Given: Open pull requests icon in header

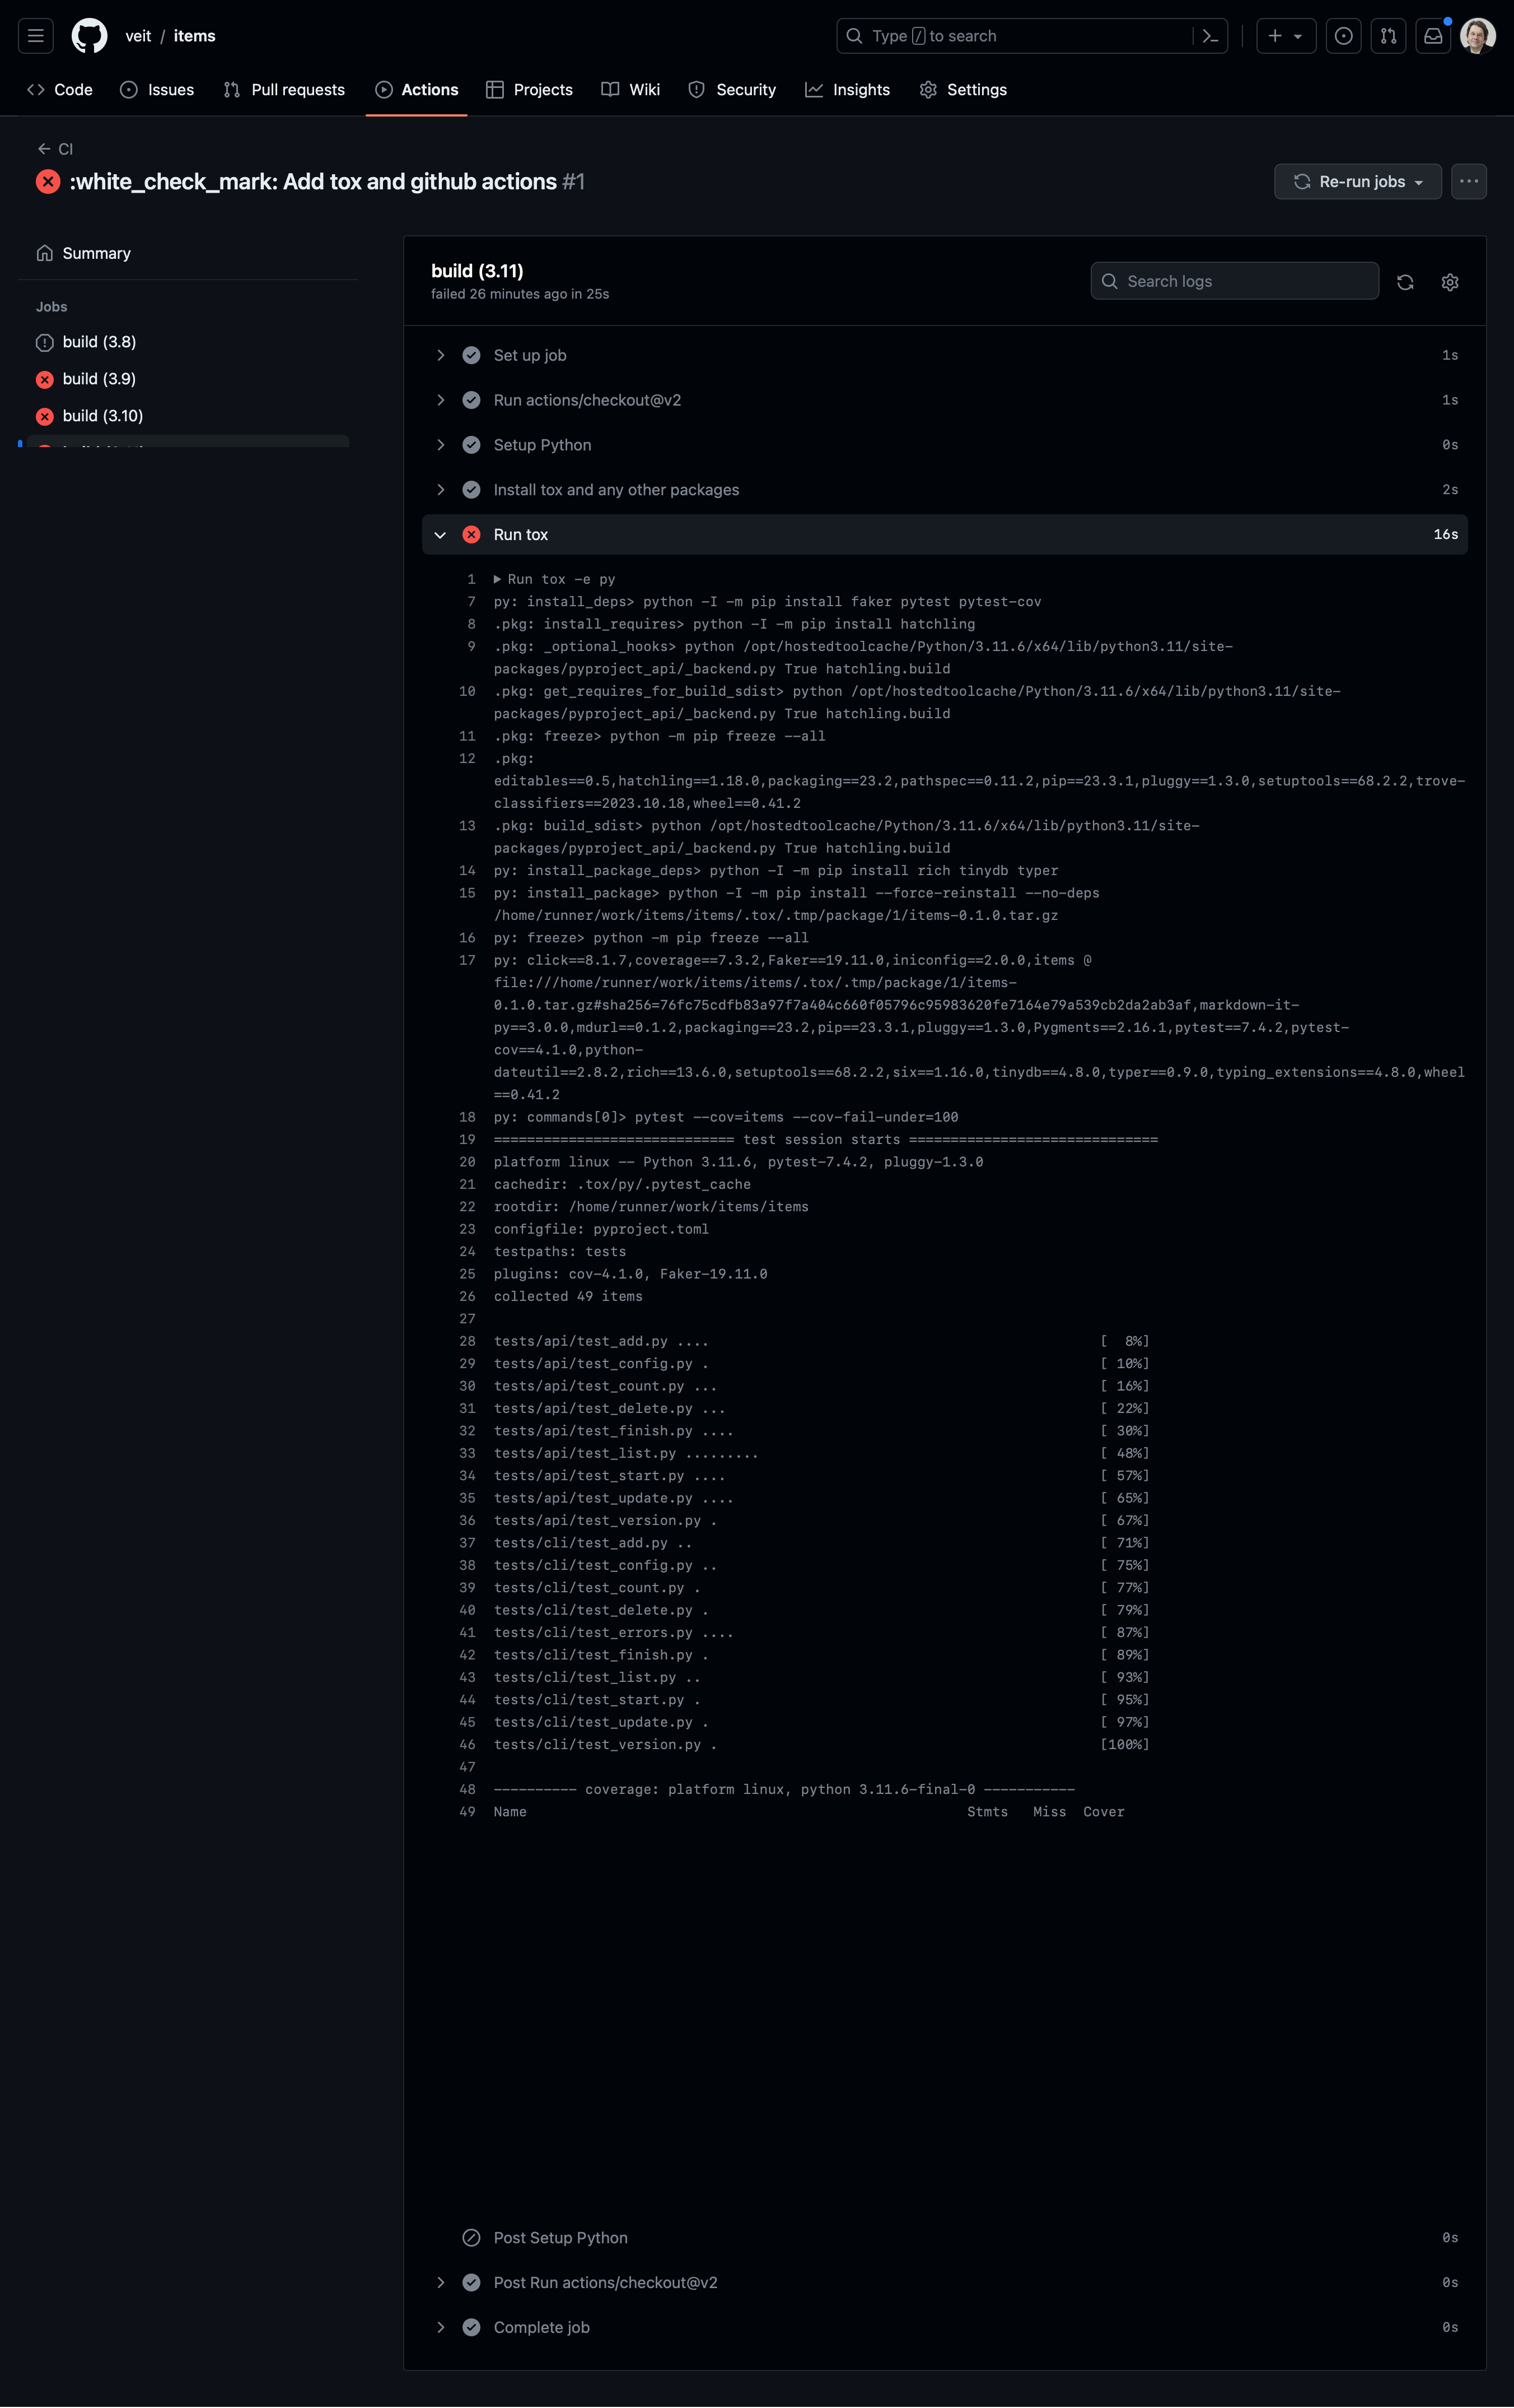Looking at the screenshot, I should (1388, 36).
